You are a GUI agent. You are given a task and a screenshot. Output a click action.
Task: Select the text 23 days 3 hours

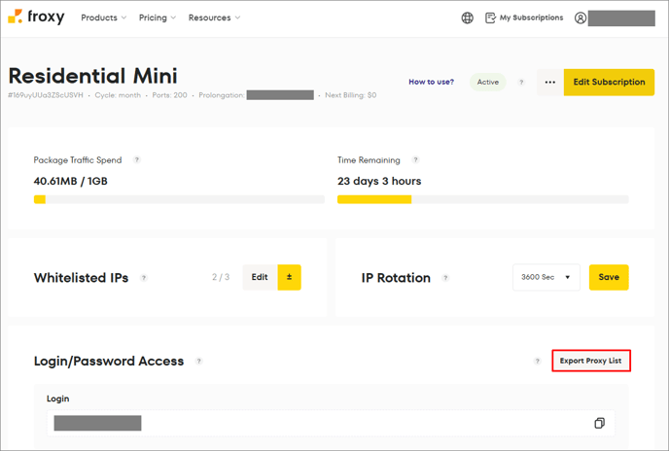coord(379,182)
